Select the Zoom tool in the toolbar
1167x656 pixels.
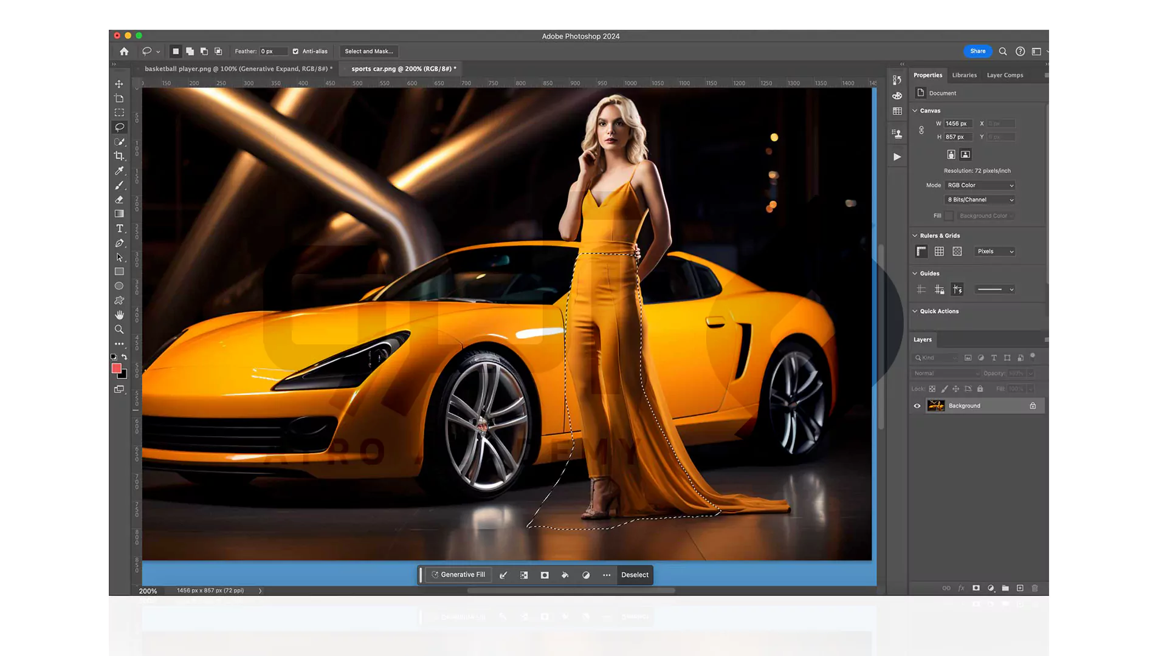[119, 329]
